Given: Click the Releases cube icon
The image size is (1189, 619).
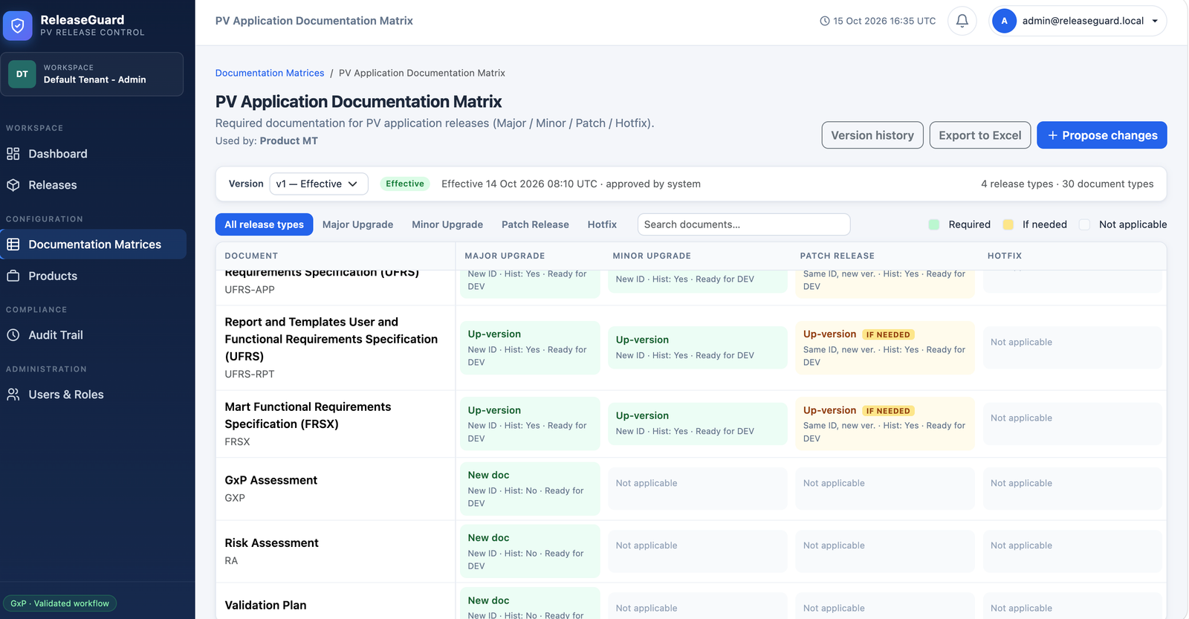Looking at the screenshot, I should 13,185.
